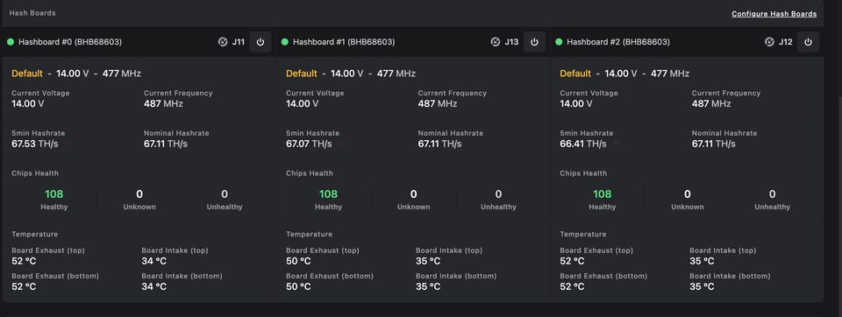This screenshot has height=317, width=842.
Task: Click Hashboard #0 Board Exhaust (bottom) 52 °C
Action: pyautogui.click(x=25, y=287)
